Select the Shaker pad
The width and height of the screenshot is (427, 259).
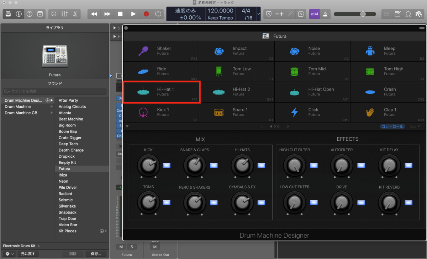[x=161, y=51]
